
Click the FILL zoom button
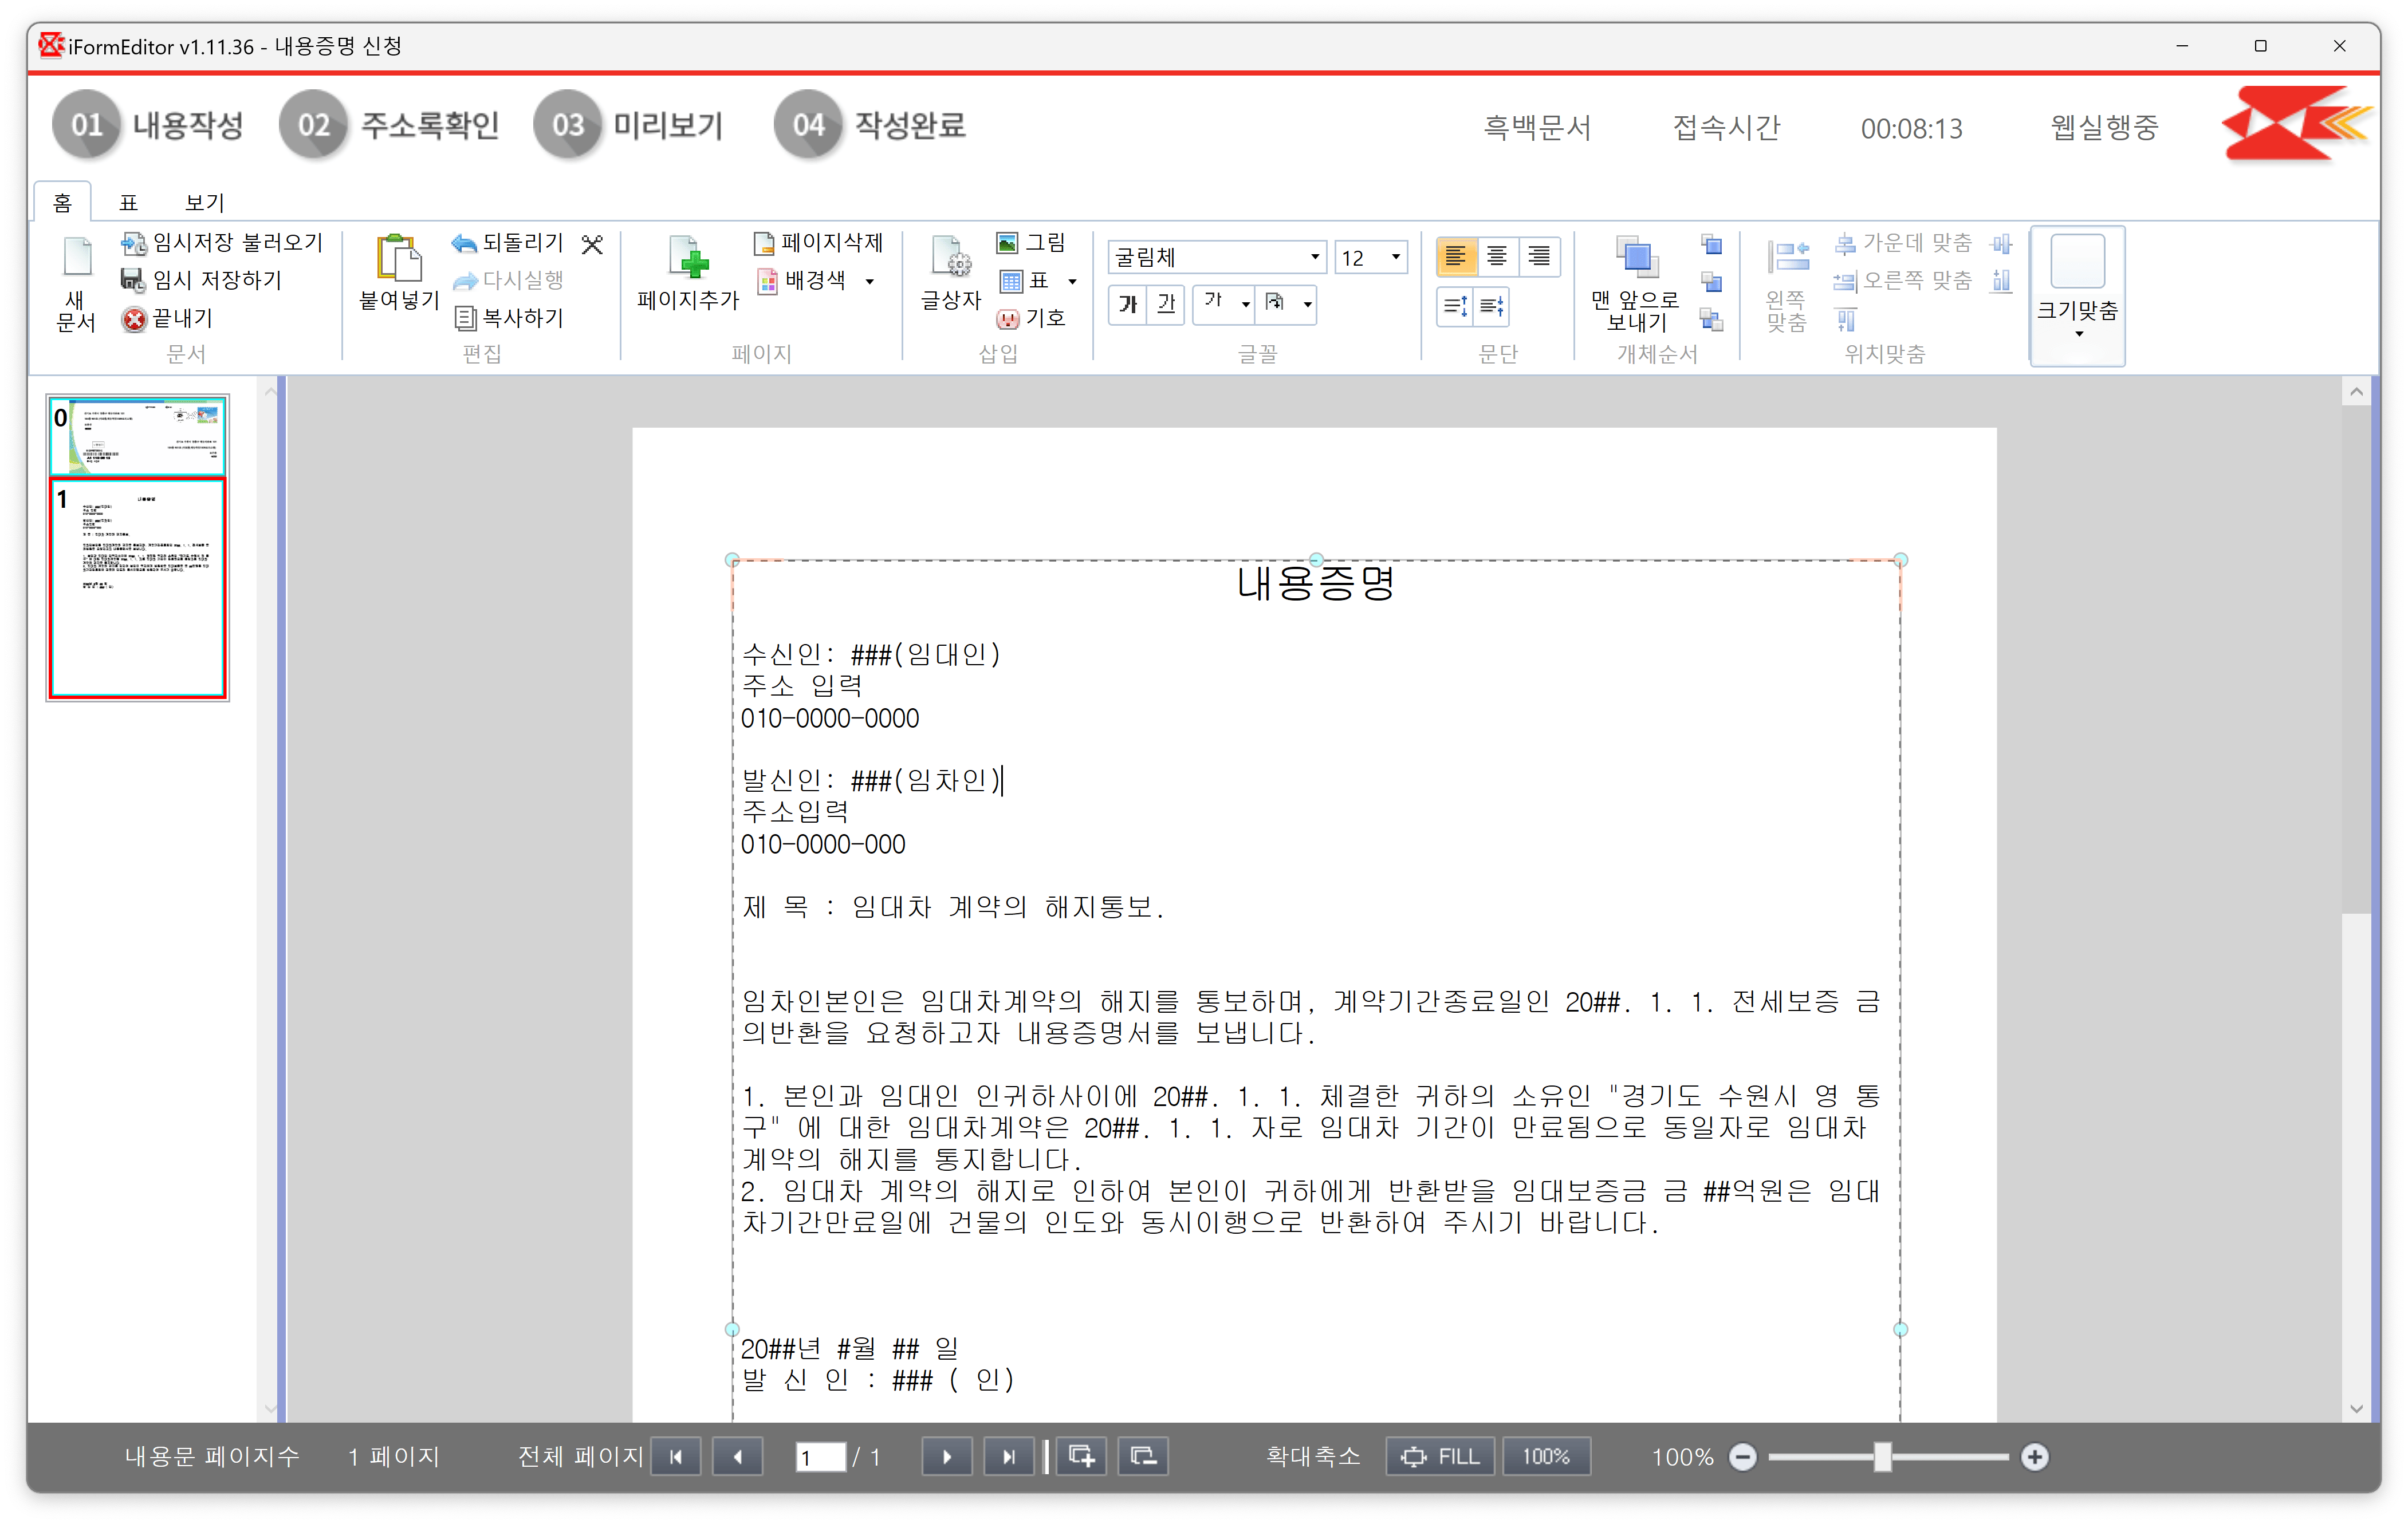click(1440, 1457)
